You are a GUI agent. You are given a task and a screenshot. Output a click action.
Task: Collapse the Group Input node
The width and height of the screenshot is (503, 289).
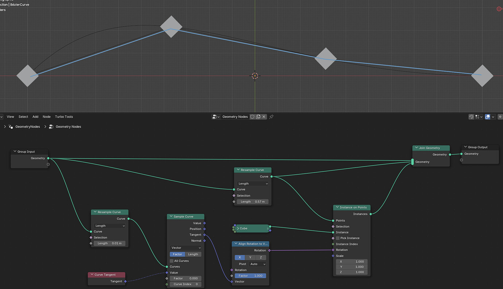pyautogui.click(x=15, y=152)
